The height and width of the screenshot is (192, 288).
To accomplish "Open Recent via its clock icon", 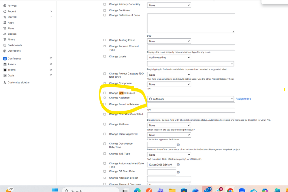I will click(5, 11).
